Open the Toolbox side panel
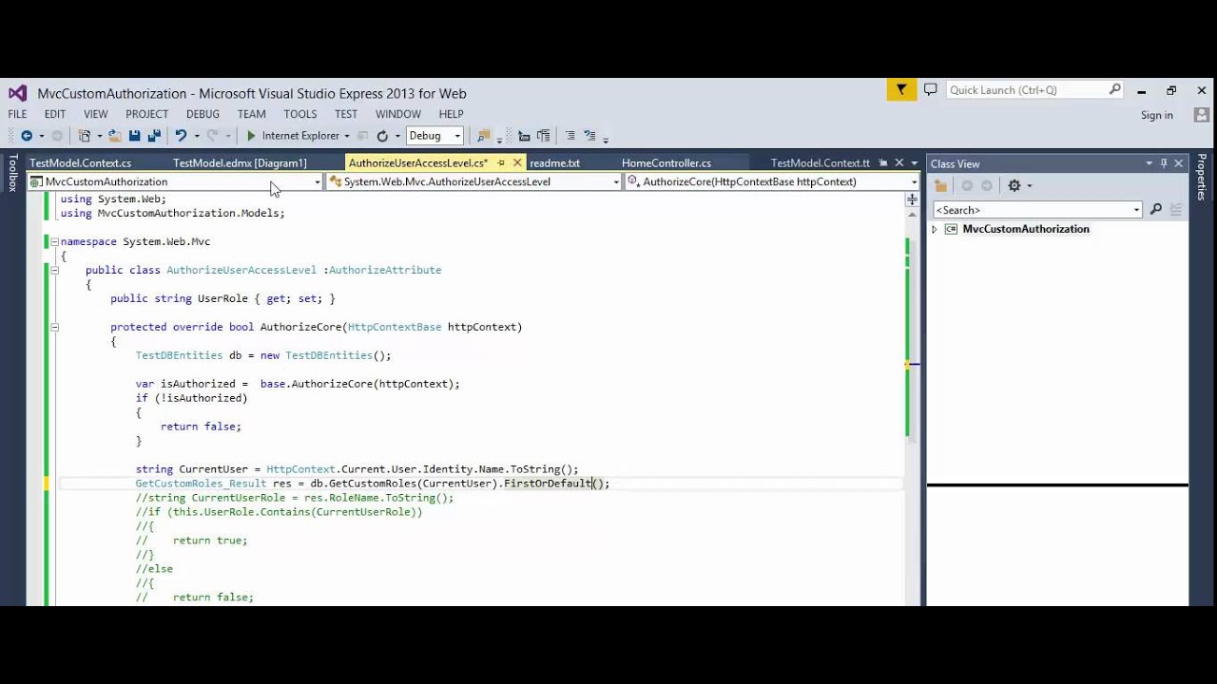Image resolution: width=1217 pixels, height=684 pixels. click(x=12, y=174)
